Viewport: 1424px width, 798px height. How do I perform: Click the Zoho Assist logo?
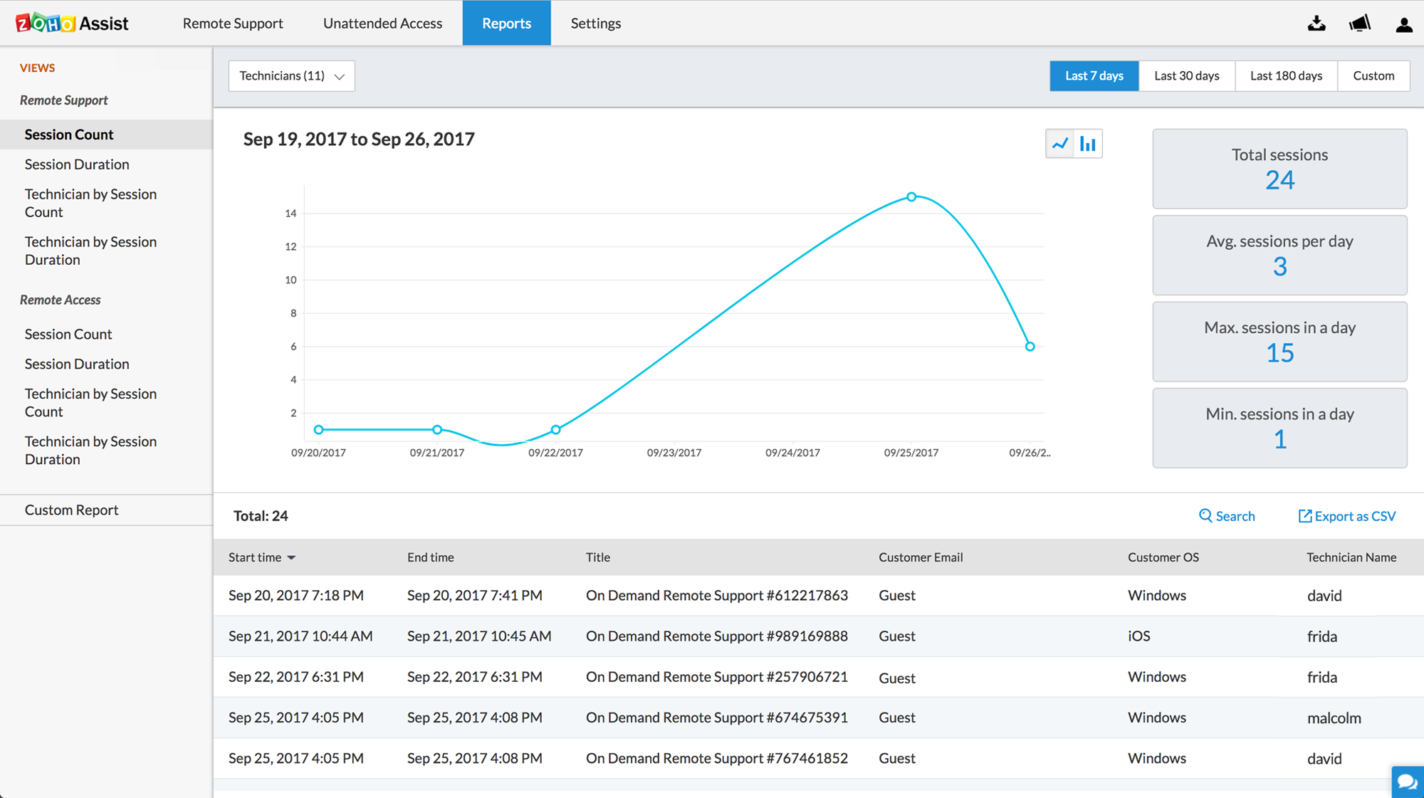[x=72, y=23]
